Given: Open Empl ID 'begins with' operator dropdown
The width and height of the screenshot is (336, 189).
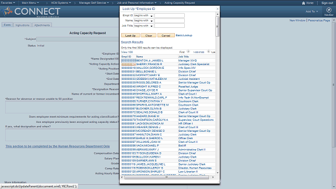Looking at the screenshot, I should (x=152, y=16).
